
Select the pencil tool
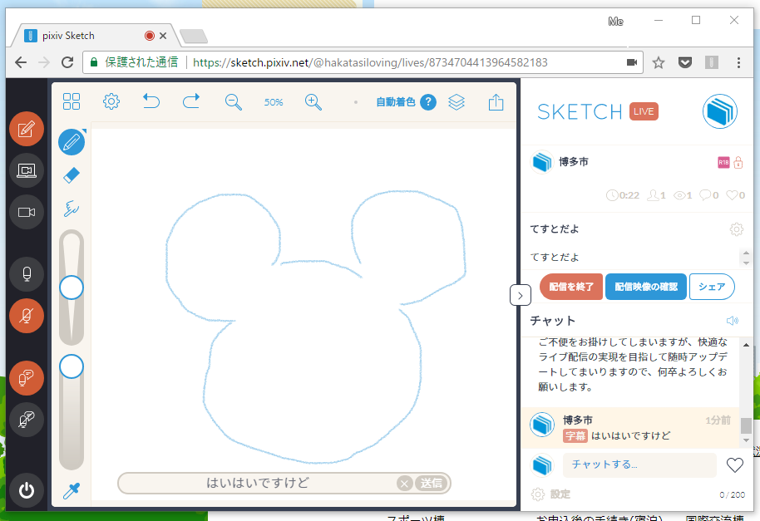pos(72,142)
